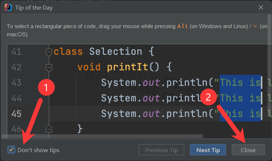Click line number 41 in the gutter
Screen dimensions: 272x161
[x=16, y=51]
